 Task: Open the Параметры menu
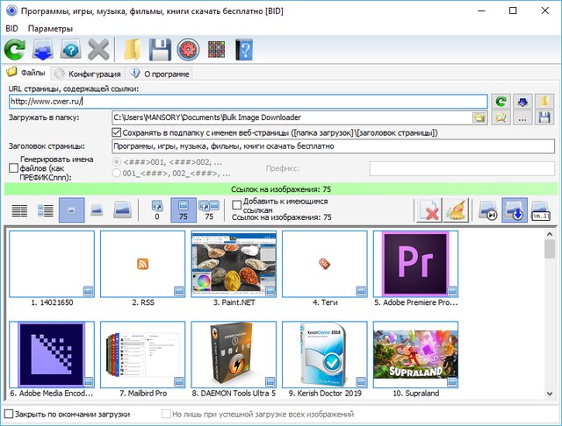(x=49, y=29)
